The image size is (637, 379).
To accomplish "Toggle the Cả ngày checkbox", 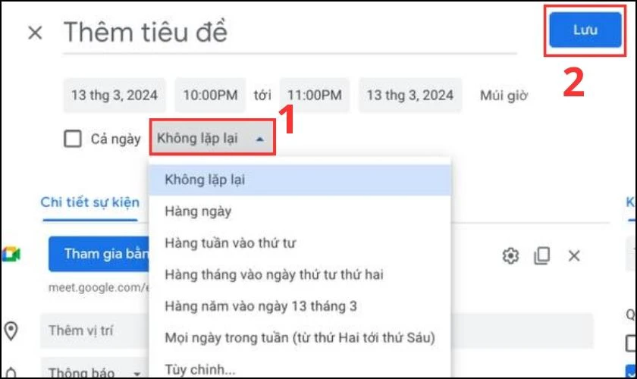I will point(73,139).
